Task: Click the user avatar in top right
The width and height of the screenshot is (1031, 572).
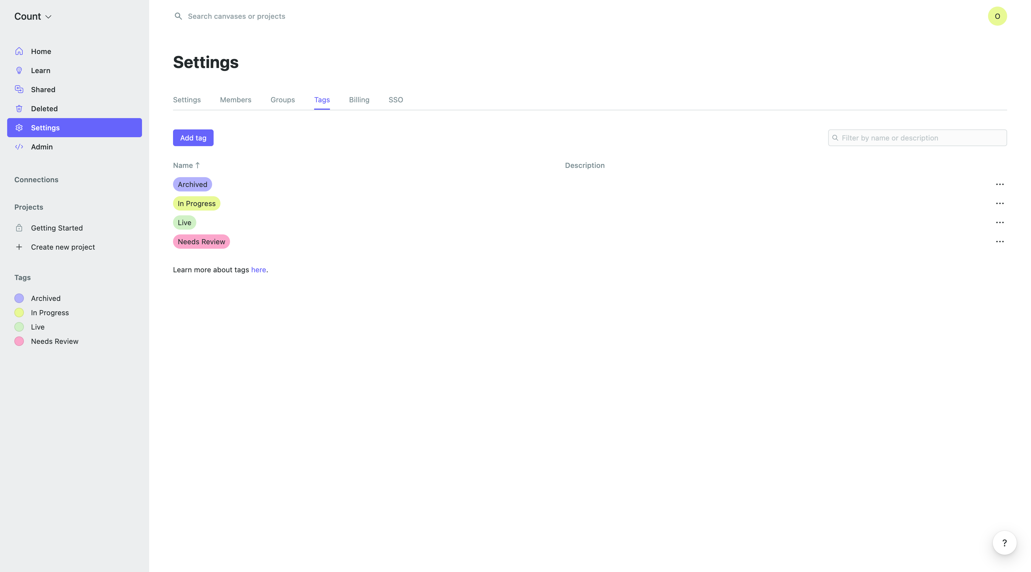Action: pyautogui.click(x=997, y=16)
